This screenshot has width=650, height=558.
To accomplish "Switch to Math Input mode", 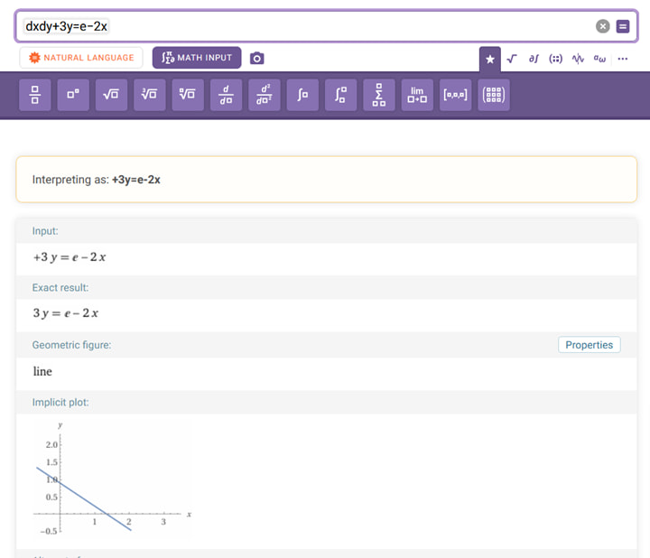I will [197, 58].
